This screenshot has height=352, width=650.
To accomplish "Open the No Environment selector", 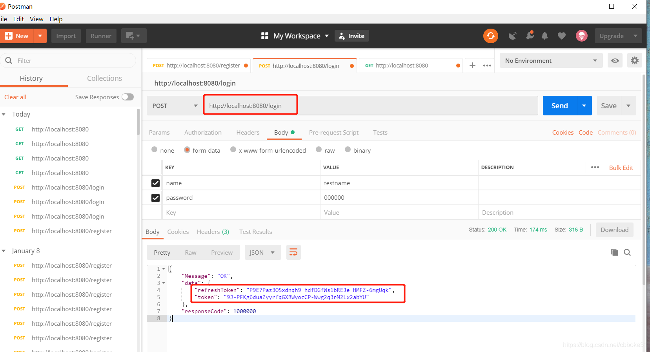I will [551, 60].
